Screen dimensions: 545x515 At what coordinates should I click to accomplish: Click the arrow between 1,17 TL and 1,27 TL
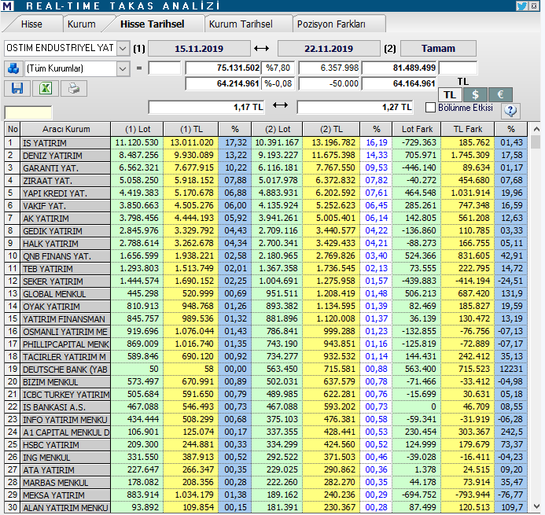(x=280, y=105)
